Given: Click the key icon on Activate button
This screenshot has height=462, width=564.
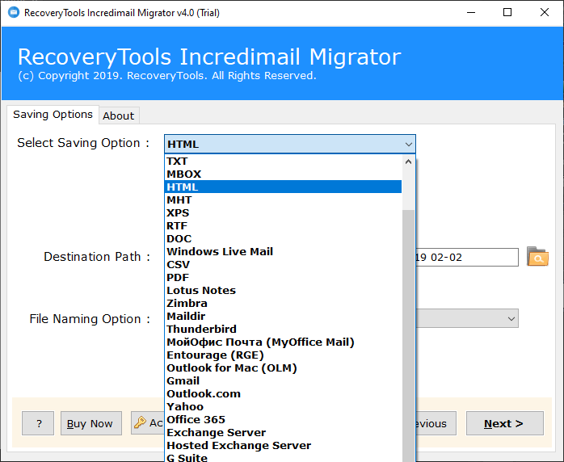Looking at the screenshot, I should click(x=140, y=422).
